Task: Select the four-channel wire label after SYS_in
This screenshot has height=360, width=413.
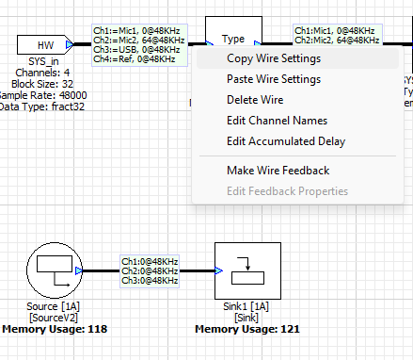Action: tap(139, 45)
